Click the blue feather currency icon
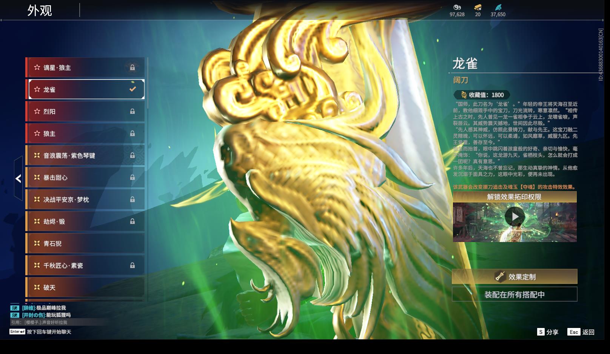Screen dimensions: 610x354 click(x=498, y=7)
